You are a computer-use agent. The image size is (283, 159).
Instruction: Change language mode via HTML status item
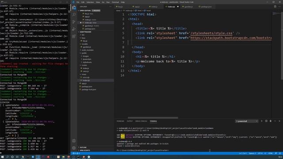pos(270,153)
